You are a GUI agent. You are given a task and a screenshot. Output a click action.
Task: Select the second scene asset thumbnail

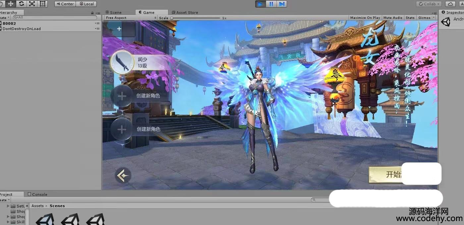click(x=70, y=219)
